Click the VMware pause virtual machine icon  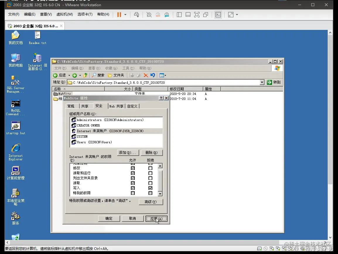click(x=119, y=15)
